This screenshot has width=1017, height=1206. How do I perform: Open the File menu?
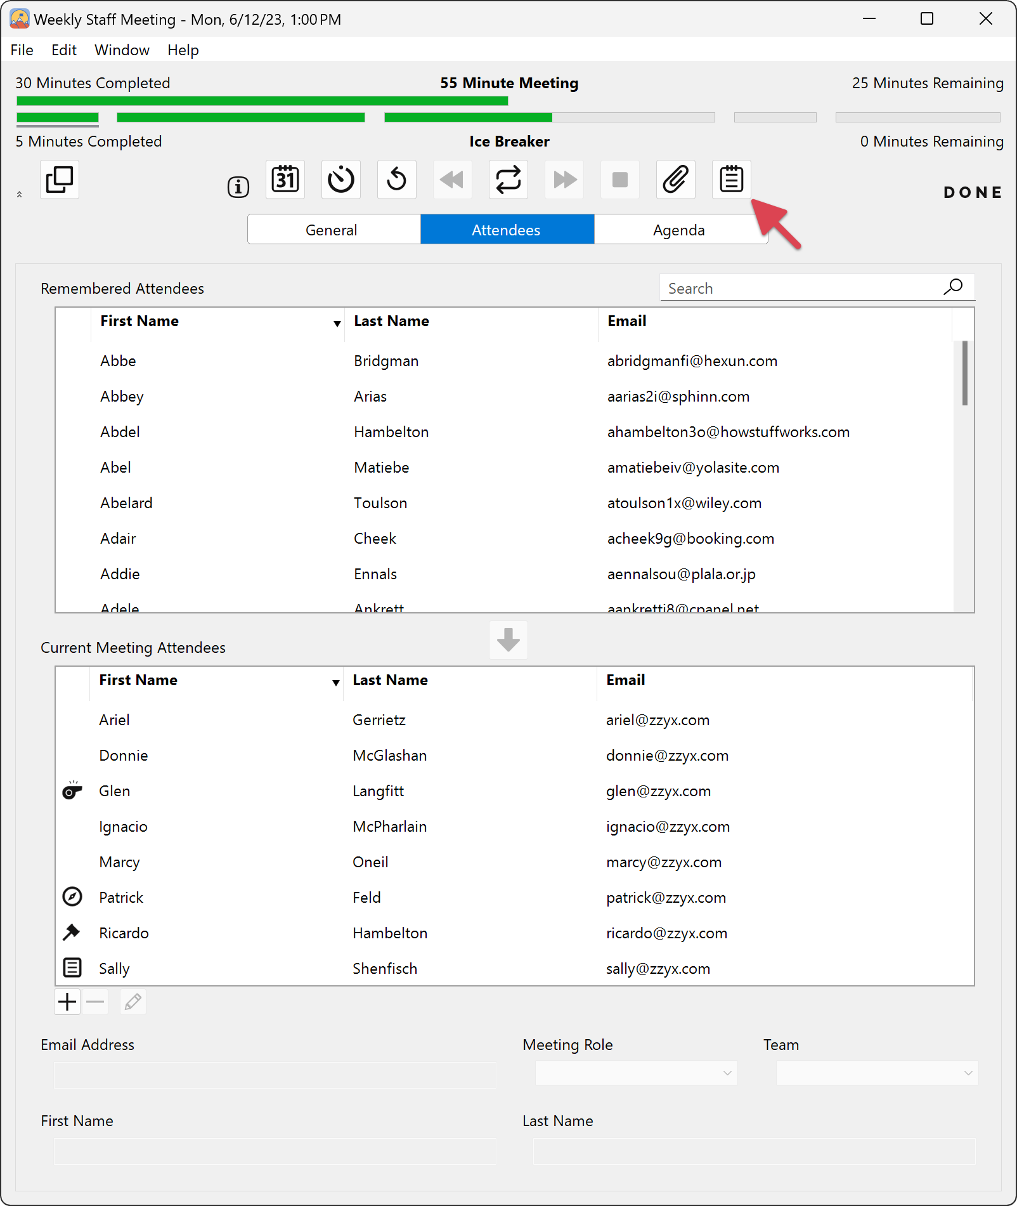point(21,49)
